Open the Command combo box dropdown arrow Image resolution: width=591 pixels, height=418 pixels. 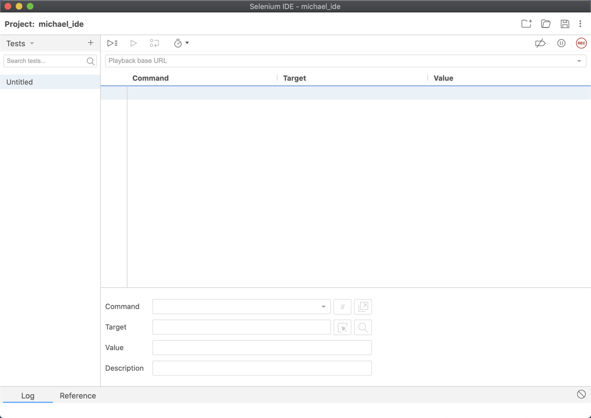[x=324, y=307]
